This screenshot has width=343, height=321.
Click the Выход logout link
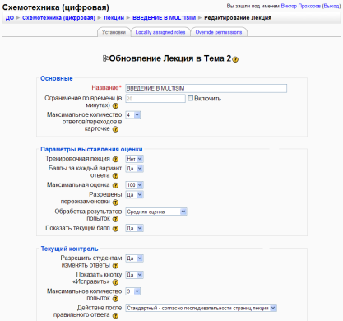tap(331, 6)
